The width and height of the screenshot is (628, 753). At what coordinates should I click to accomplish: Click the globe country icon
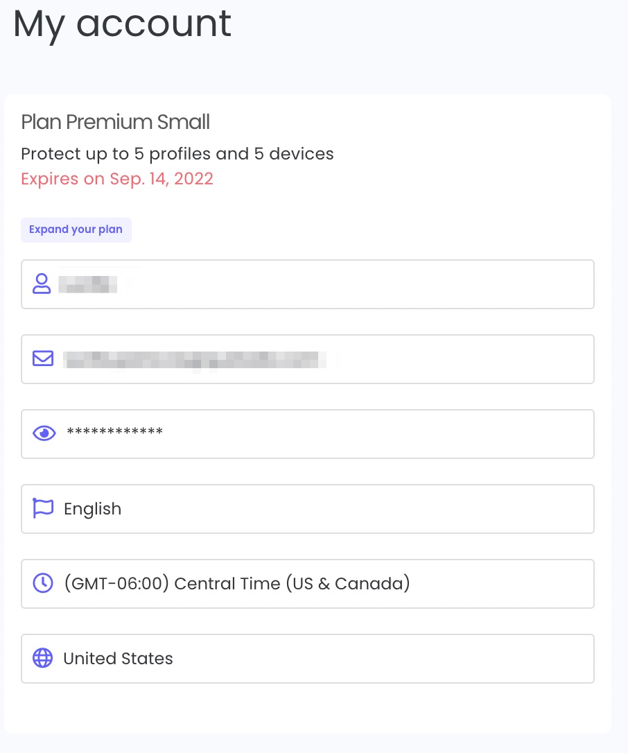[x=43, y=658]
